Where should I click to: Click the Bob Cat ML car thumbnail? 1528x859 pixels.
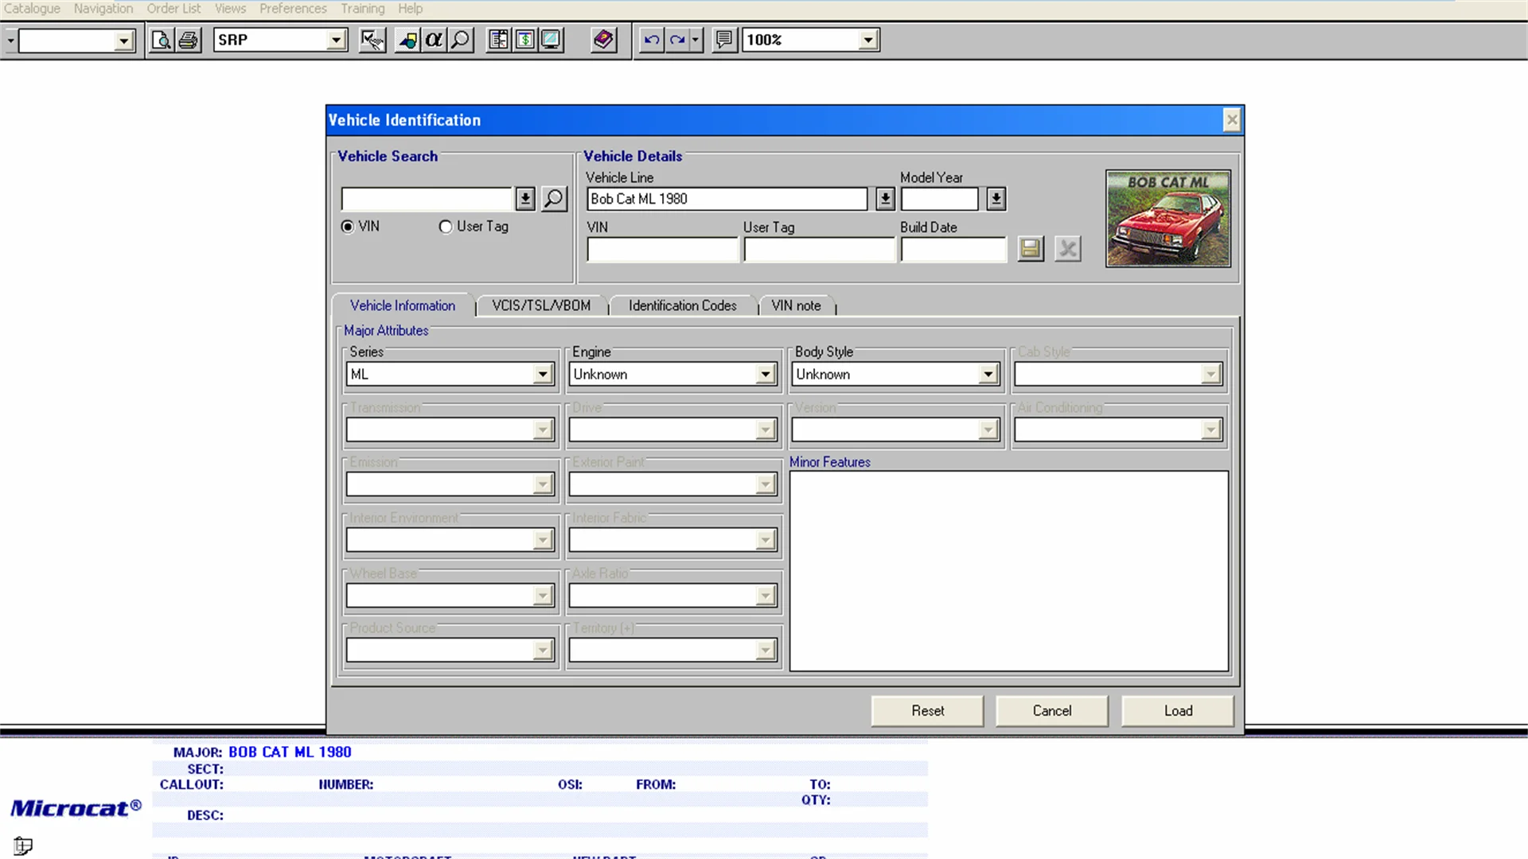[x=1167, y=219]
